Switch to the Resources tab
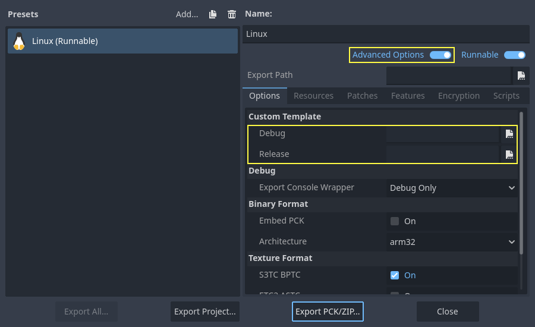The image size is (535, 327). coord(313,96)
